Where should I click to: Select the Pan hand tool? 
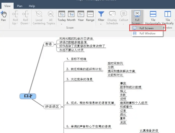(3, 16)
